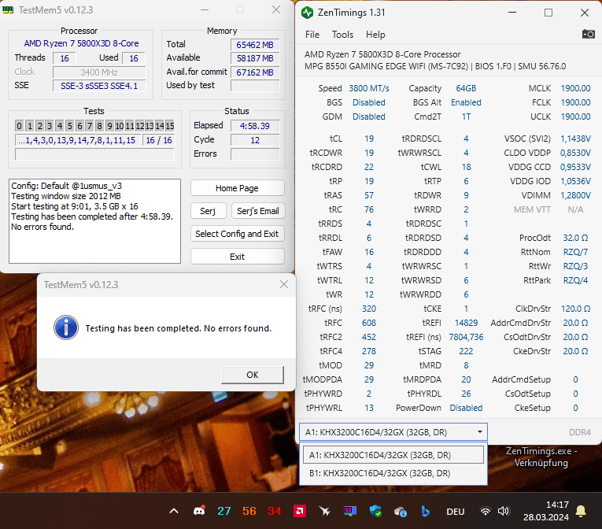Open the Wi-Fi network tray icon
Image resolution: width=602 pixels, height=529 pixels.
coord(486,511)
